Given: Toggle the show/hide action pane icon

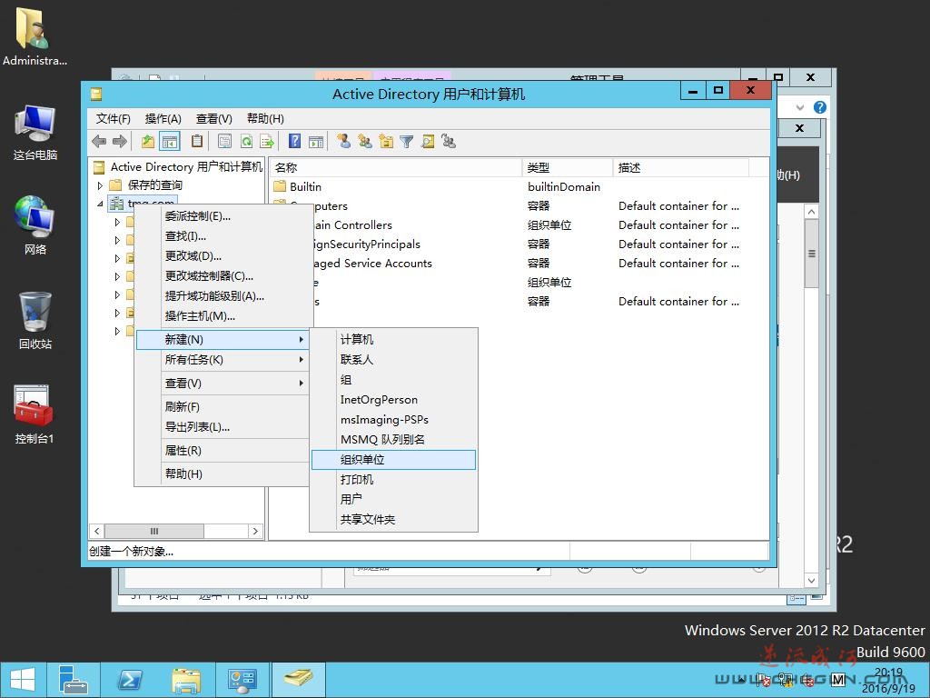Looking at the screenshot, I should point(316,141).
